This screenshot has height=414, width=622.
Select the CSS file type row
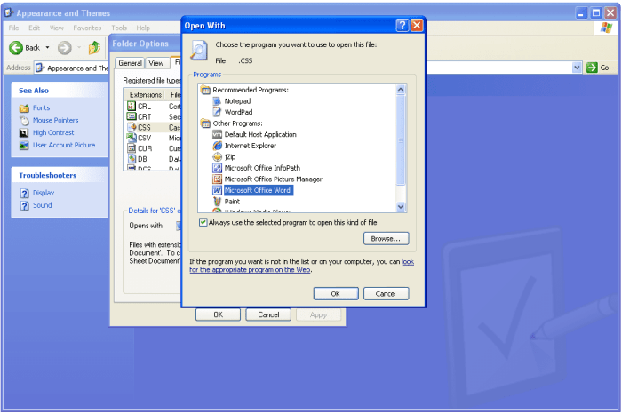click(153, 127)
